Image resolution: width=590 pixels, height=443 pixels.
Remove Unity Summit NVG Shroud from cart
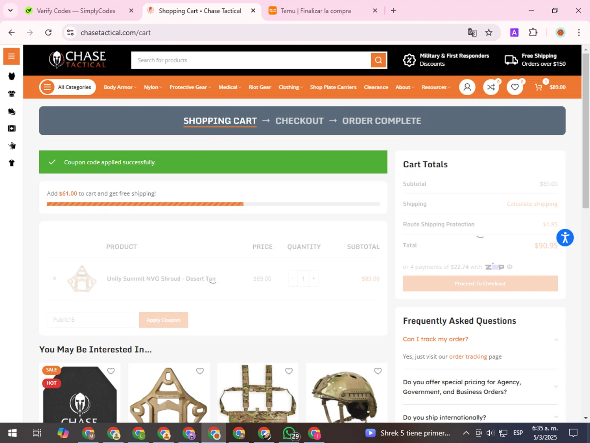[x=55, y=278]
